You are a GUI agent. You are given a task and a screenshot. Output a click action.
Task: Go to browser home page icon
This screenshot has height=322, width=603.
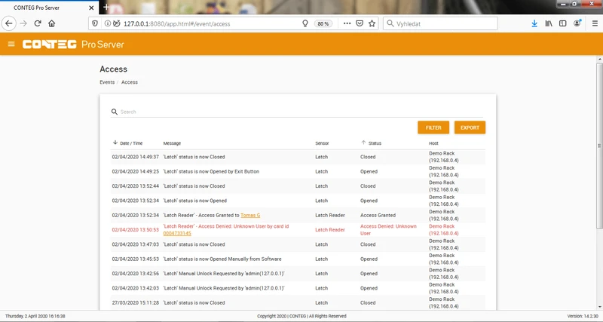(51, 23)
